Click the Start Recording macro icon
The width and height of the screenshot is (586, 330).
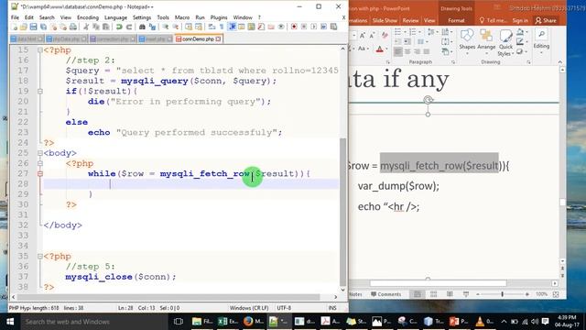(x=294, y=27)
